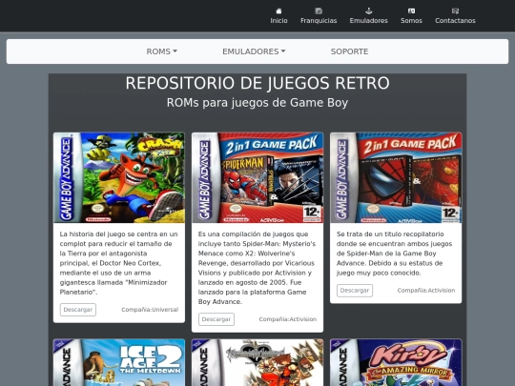Open the Spider-Man and X2 Wolverine cover image

tap(257, 177)
